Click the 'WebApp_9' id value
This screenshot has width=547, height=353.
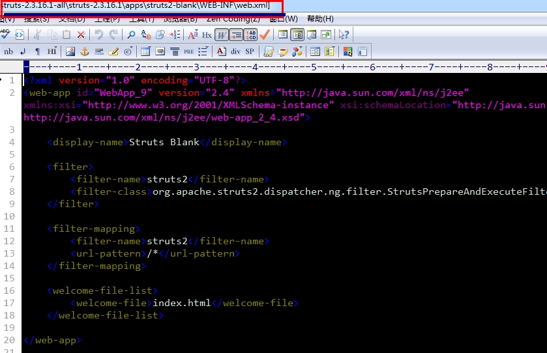pyautogui.click(x=123, y=92)
